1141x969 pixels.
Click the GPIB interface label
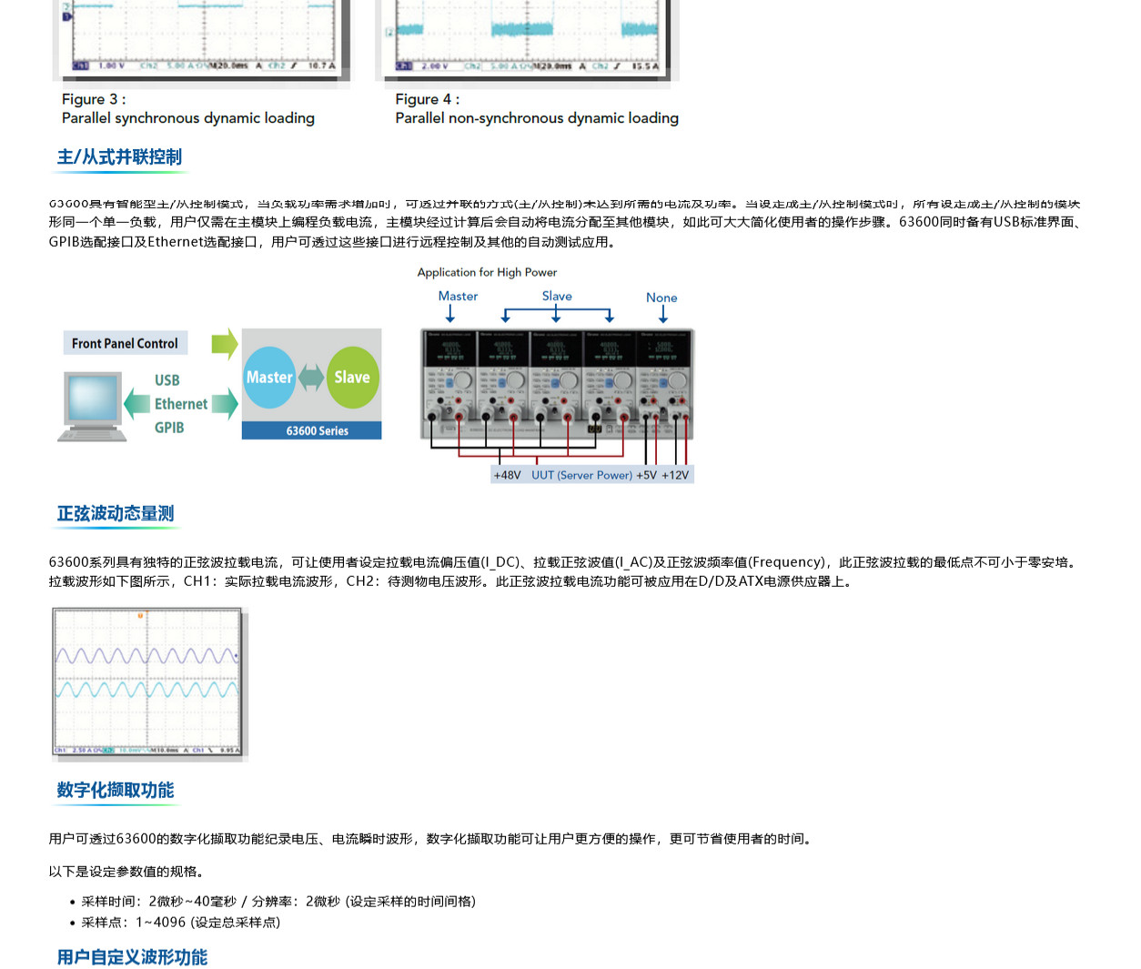coord(169,428)
